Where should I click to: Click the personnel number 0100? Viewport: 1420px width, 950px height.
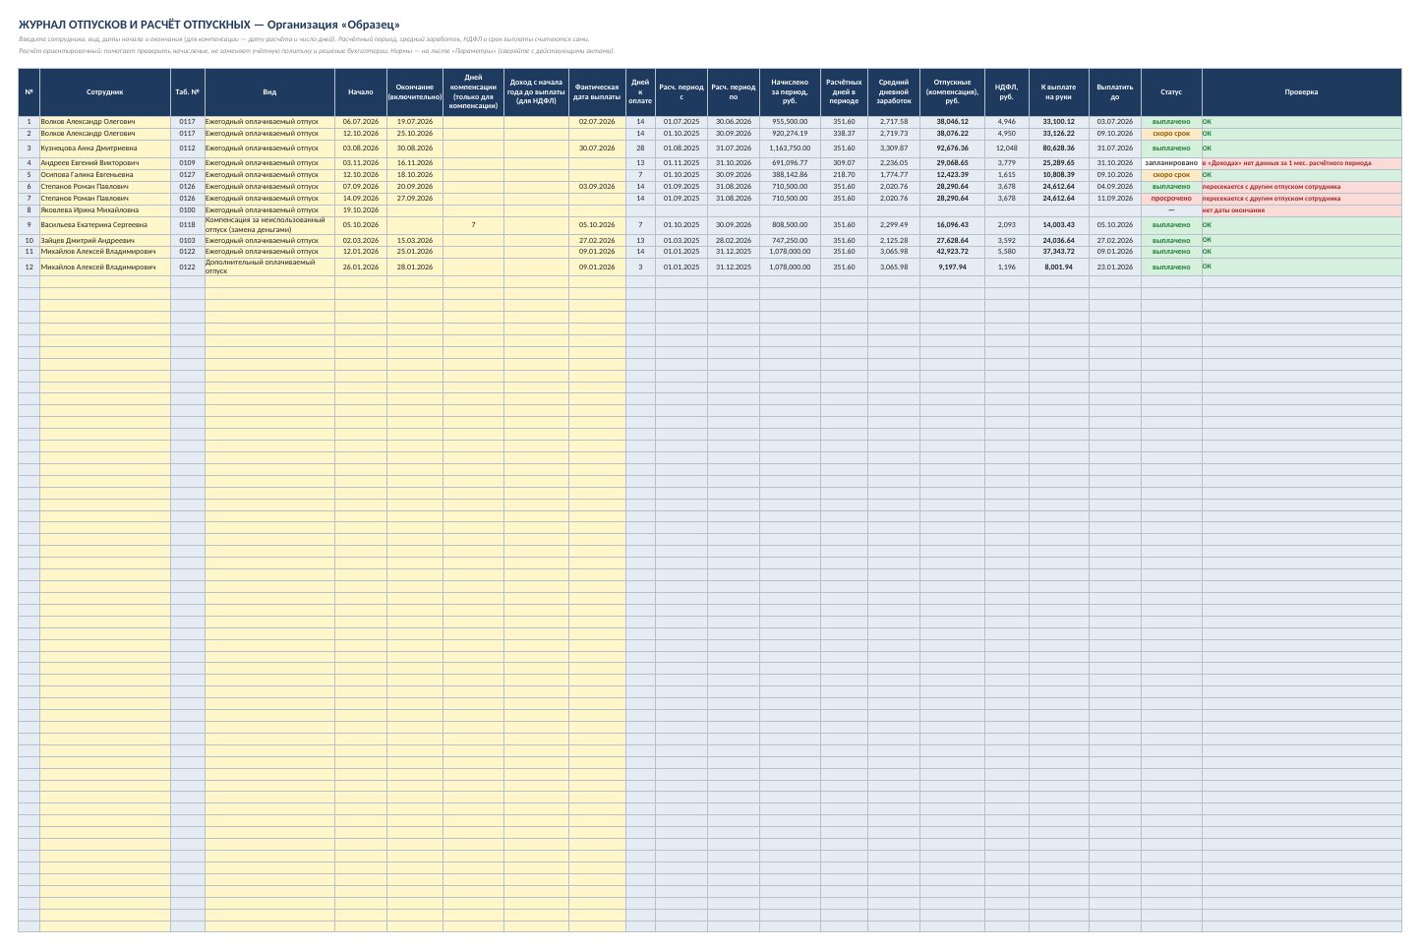click(x=188, y=210)
